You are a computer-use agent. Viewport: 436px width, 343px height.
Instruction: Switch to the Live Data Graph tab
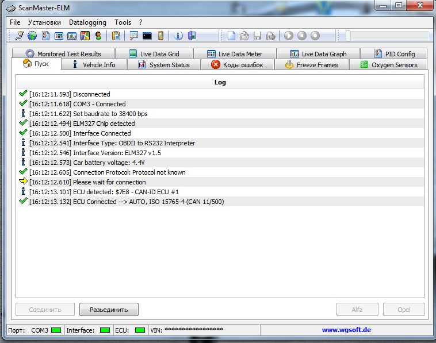[318, 54]
